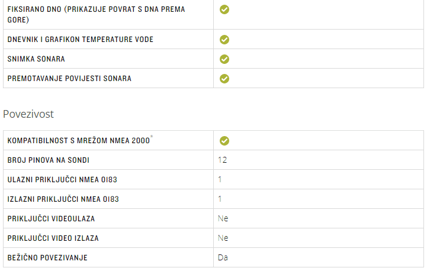This screenshot has height=271, width=427.
Task: Select the Premotavanje povijesti sonara label
Action: tap(69, 79)
